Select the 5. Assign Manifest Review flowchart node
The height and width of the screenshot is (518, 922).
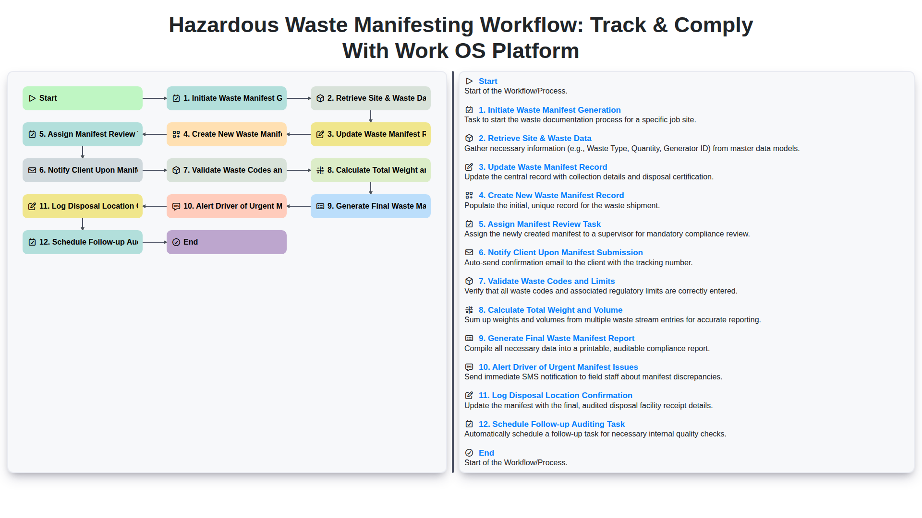pyautogui.click(x=83, y=134)
